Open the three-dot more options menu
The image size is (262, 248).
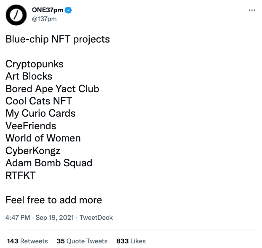point(252,10)
